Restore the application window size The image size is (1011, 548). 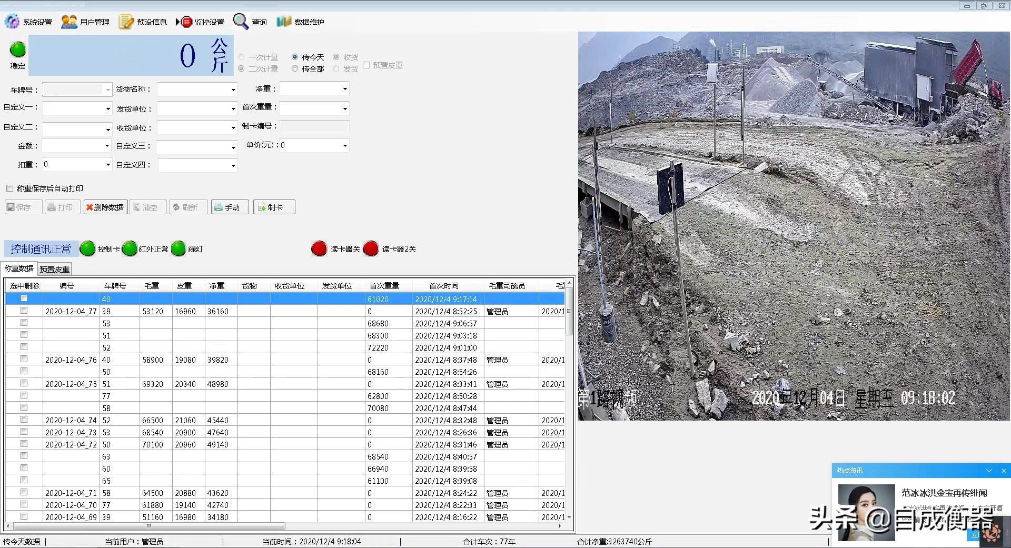tap(984, 6)
